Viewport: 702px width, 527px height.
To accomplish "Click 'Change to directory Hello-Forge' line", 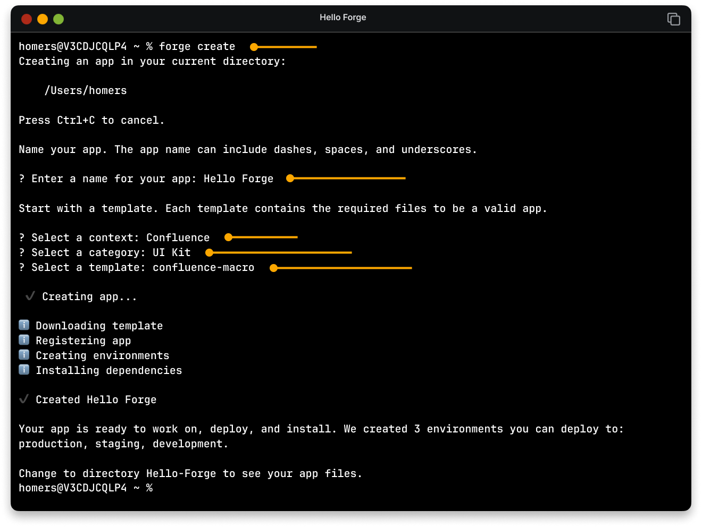I will click(x=190, y=474).
